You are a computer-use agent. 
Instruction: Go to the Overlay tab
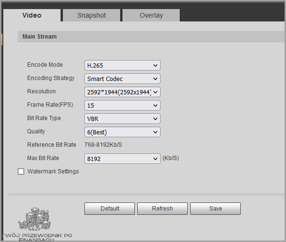point(151,15)
